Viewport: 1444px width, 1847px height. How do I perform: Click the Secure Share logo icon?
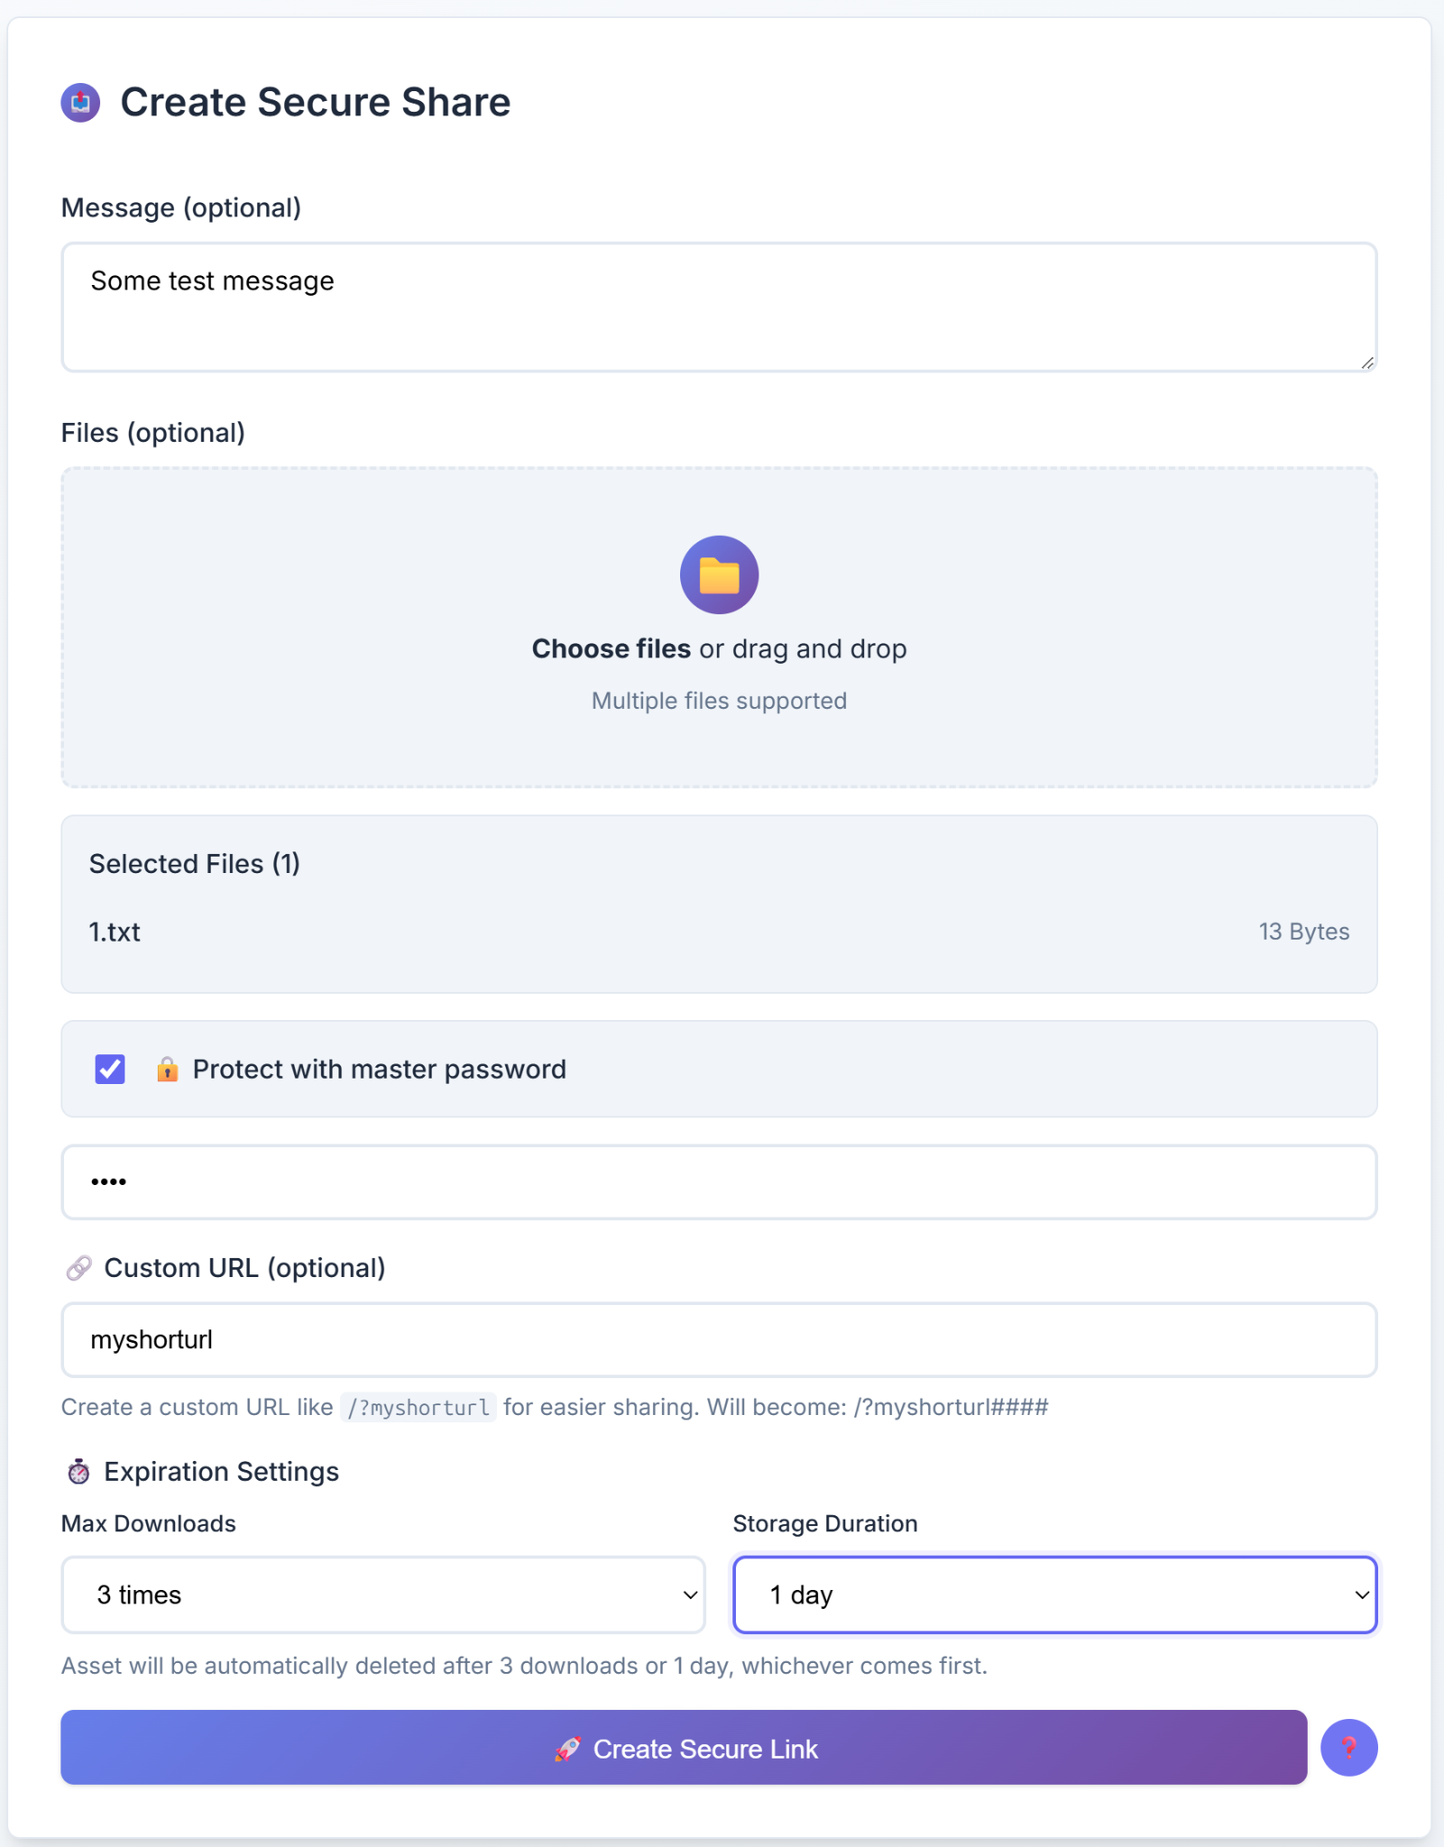click(x=80, y=102)
